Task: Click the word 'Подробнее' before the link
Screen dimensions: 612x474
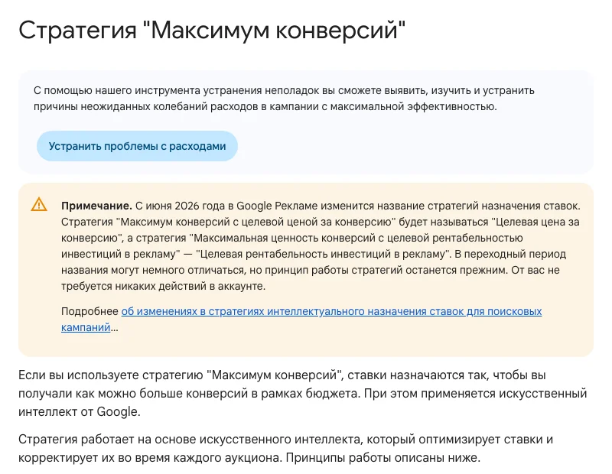Action: tap(90, 311)
